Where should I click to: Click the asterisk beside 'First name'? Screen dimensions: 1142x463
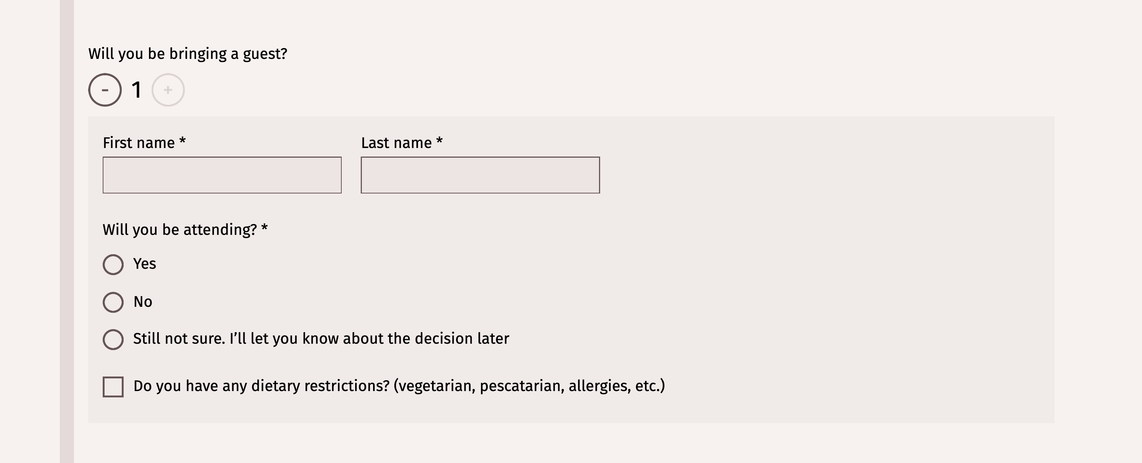182,141
